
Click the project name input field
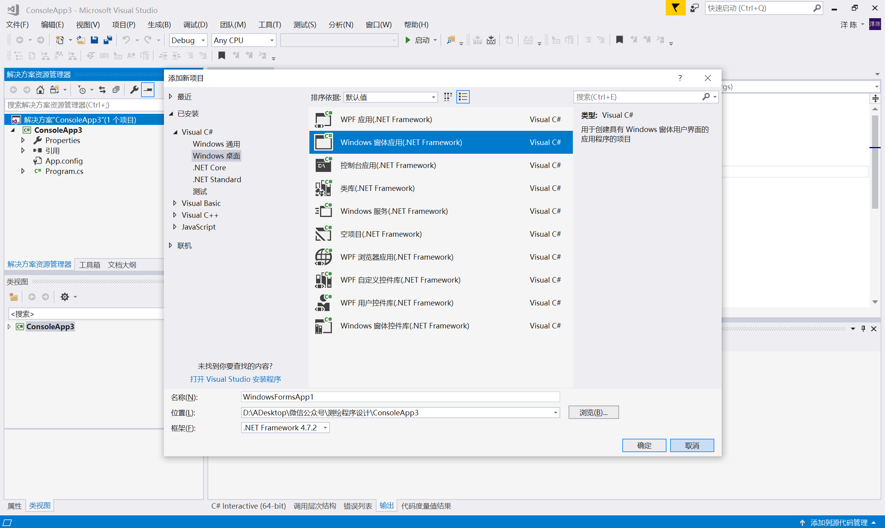click(400, 397)
